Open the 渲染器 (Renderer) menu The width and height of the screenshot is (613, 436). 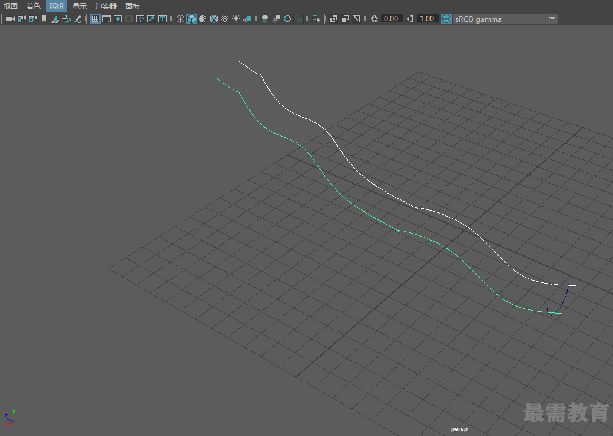click(106, 6)
